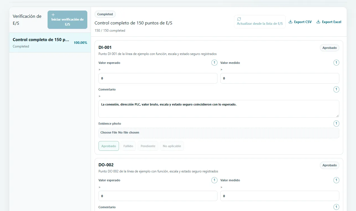Click help icon beside DO-002 Valor medido
356x211 pixels.
(x=336, y=180)
